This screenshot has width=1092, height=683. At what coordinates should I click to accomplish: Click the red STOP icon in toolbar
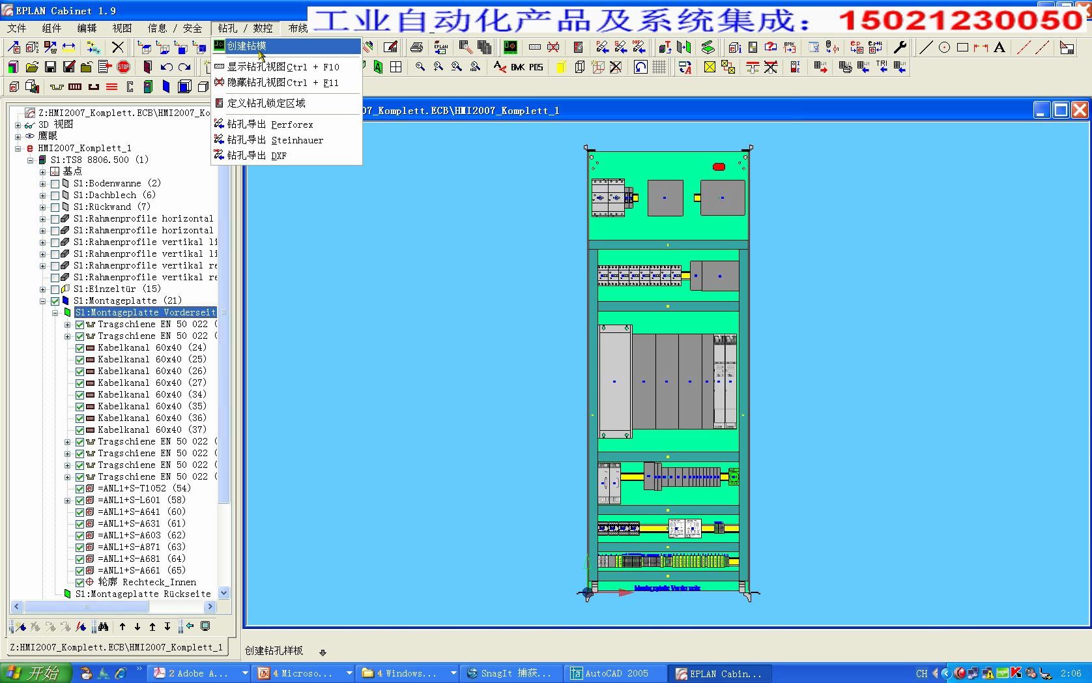(x=124, y=67)
